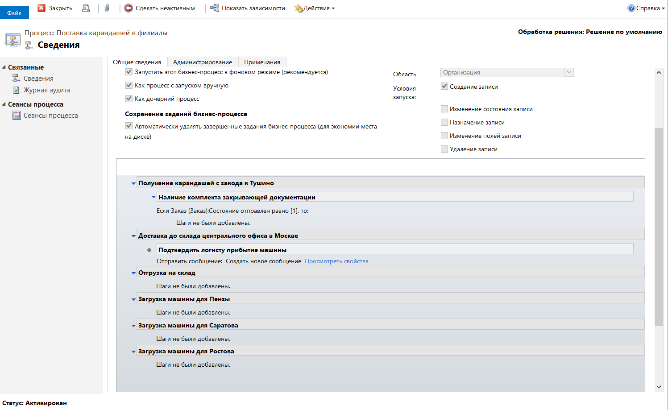Open the Примечания tab
This screenshot has width=668, height=410.
pos(262,62)
